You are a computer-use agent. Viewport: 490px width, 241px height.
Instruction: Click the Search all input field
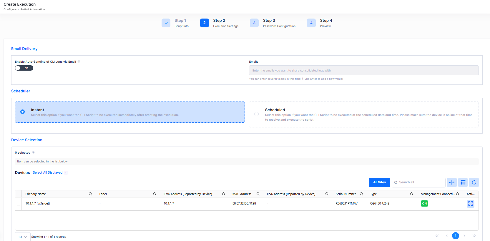tap(418, 182)
